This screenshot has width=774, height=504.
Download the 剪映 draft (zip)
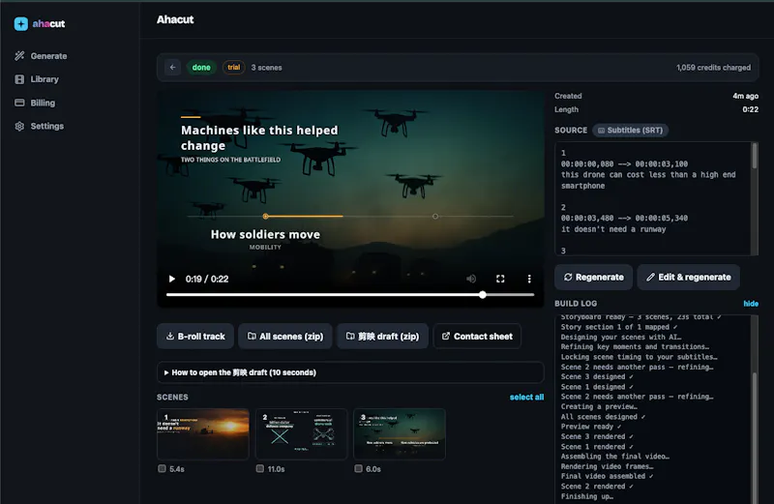pos(382,337)
